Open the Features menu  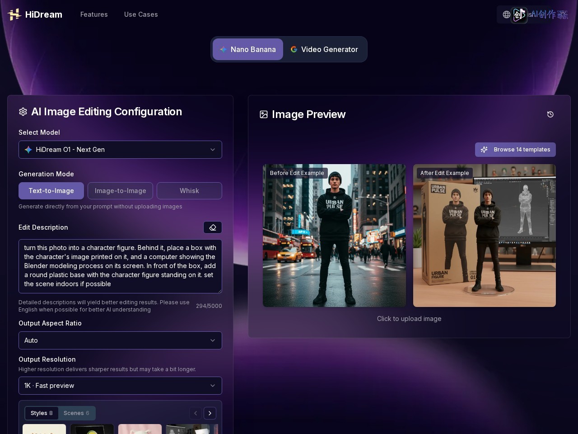[x=94, y=14]
